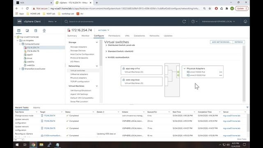Reload the browser page

click(x=27, y=8)
